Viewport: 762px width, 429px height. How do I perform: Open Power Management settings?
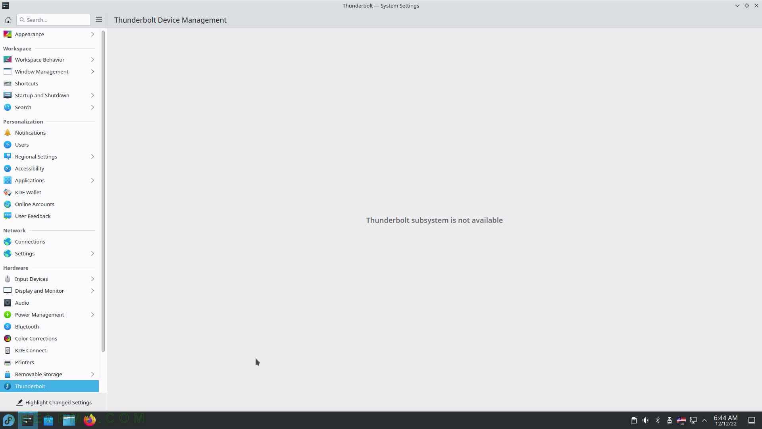49,315
